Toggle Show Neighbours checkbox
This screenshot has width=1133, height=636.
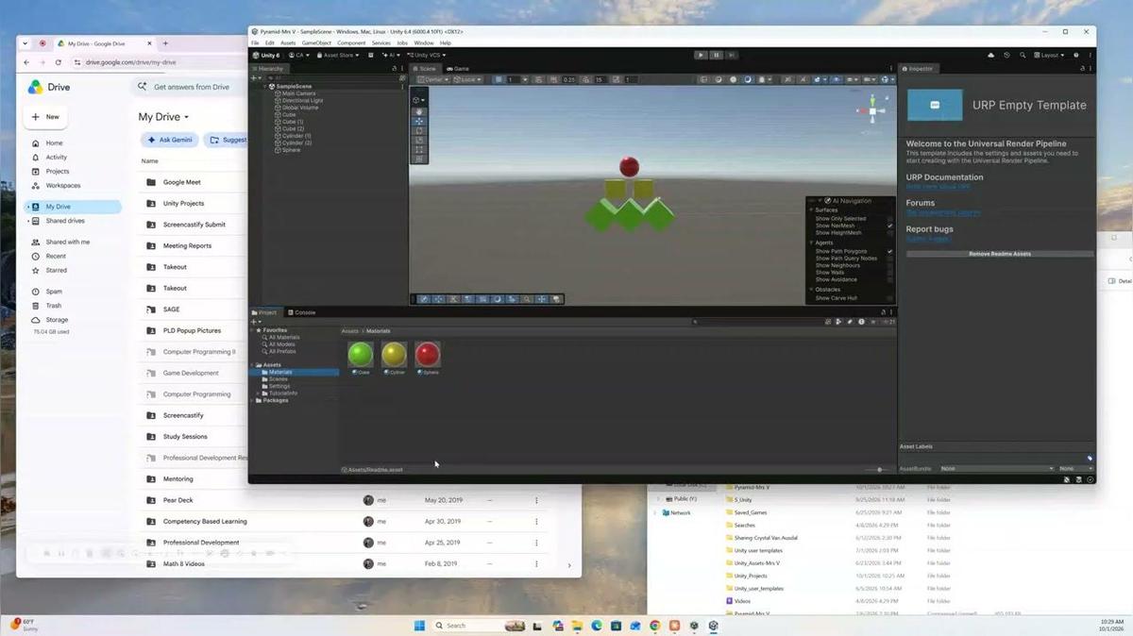point(889,265)
